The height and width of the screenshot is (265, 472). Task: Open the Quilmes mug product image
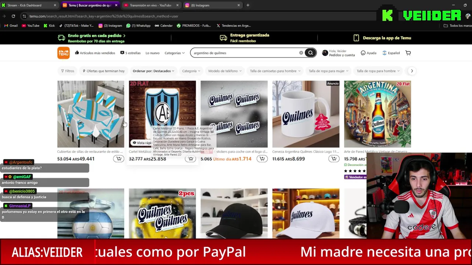click(306, 114)
